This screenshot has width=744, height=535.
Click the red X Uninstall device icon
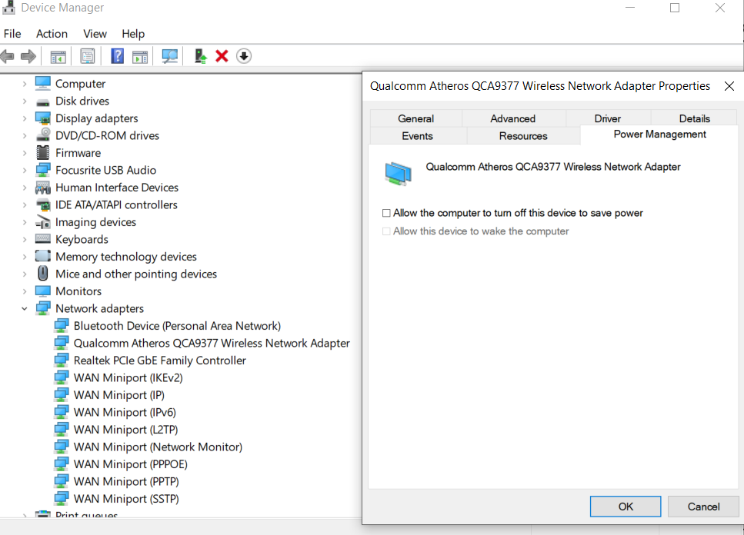point(222,56)
